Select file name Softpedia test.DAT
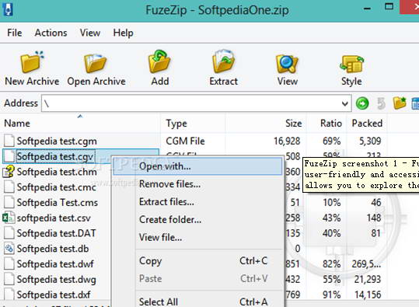 56,233
